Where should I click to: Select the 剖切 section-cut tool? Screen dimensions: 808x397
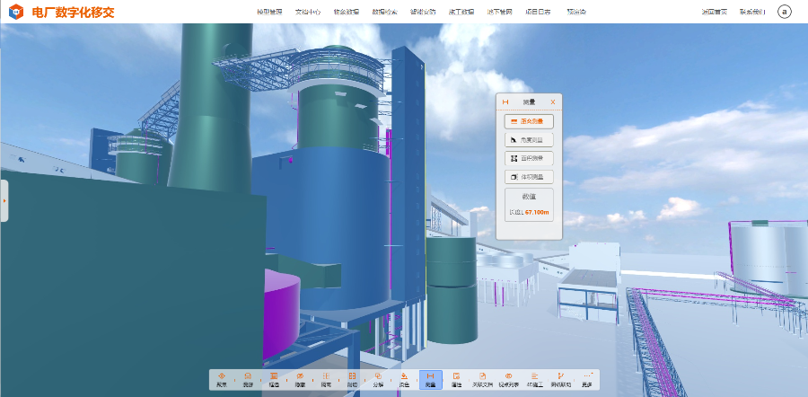click(x=352, y=380)
